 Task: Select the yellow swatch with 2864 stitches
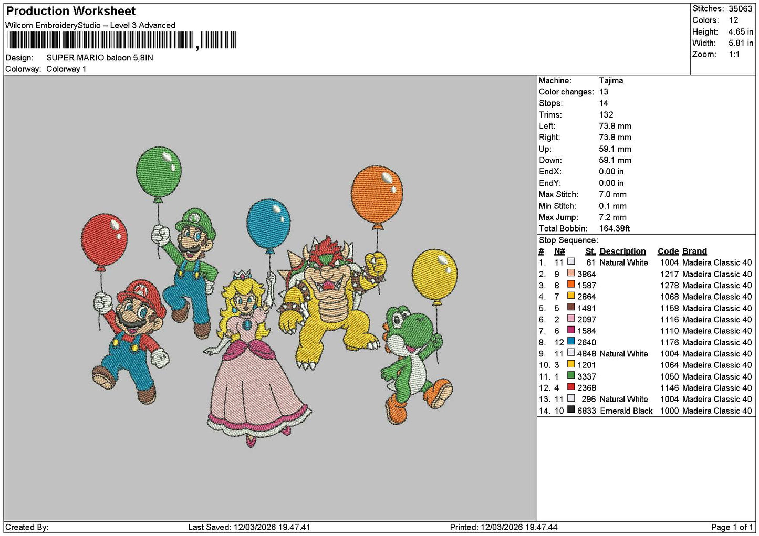571,296
